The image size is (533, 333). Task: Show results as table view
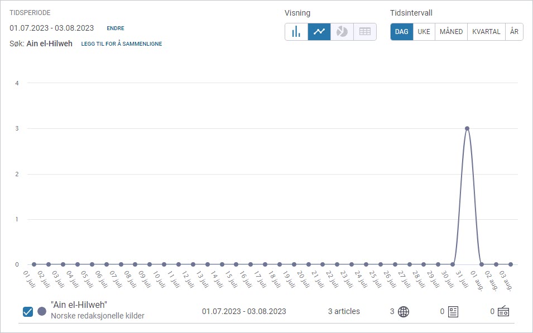point(365,32)
